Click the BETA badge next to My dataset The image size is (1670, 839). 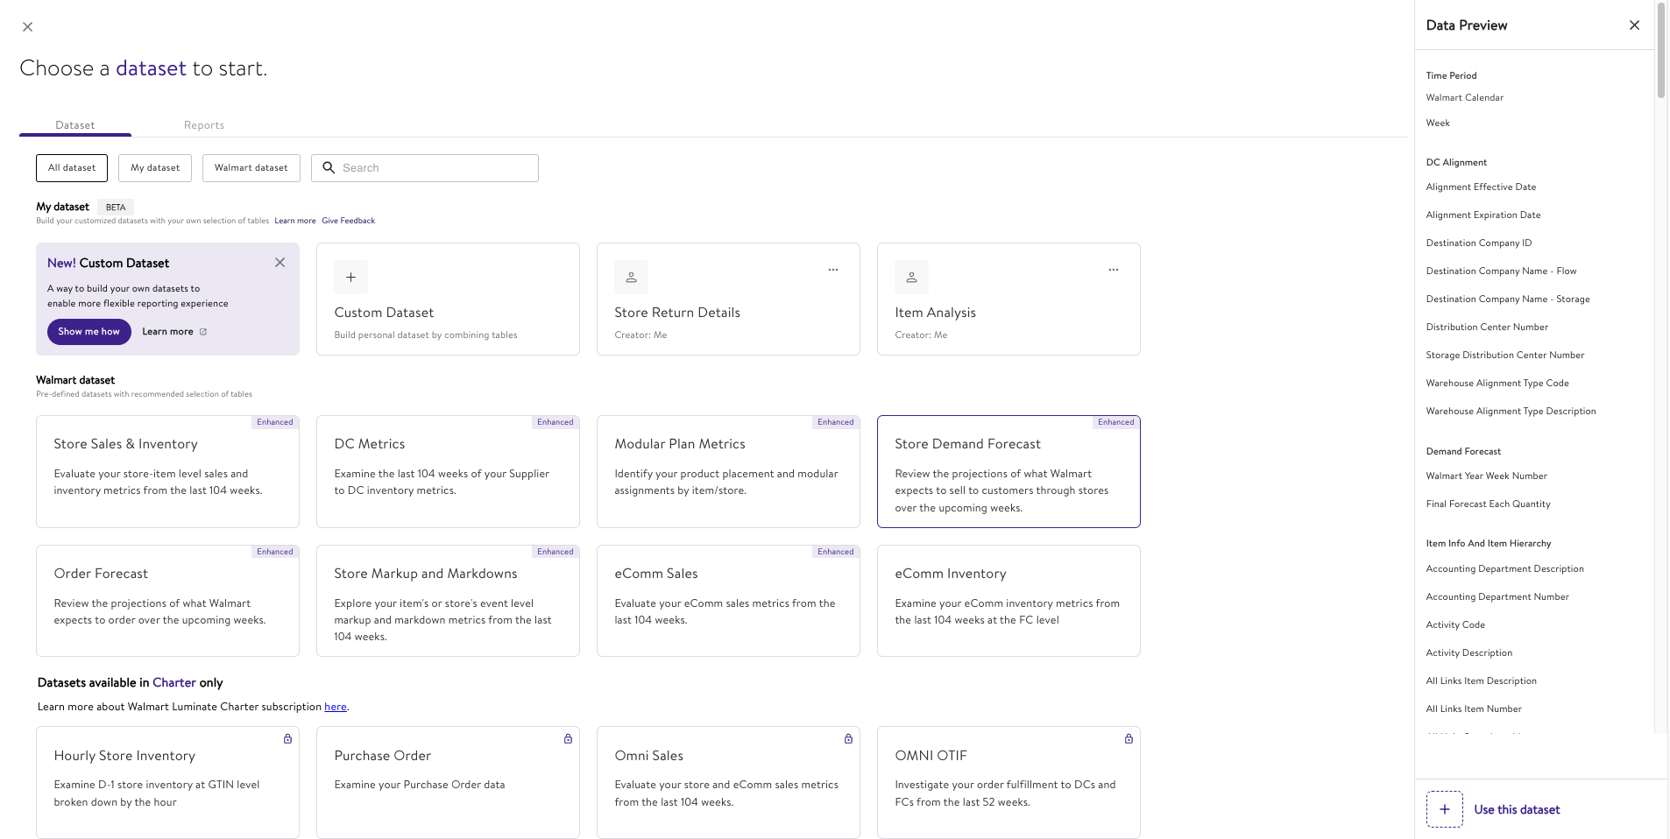coord(116,208)
